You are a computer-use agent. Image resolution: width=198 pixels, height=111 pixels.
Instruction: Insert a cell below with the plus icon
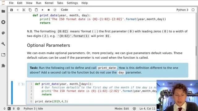click(x=18, y=10)
